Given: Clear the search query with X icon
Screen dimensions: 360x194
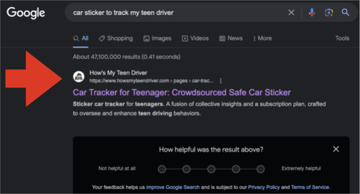Looking at the screenshot, I should (291, 12).
